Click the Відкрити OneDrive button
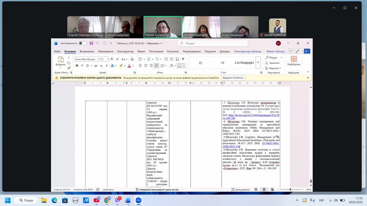Image resolution: width=367 pixels, height=206 pixels. tap(233, 78)
